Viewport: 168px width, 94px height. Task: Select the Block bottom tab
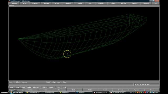105,90
